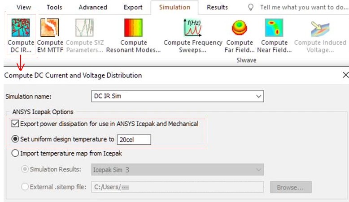The height and width of the screenshot is (202, 349).
Task: Open Compute Frequency Sweeps tool
Action: (193, 29)
